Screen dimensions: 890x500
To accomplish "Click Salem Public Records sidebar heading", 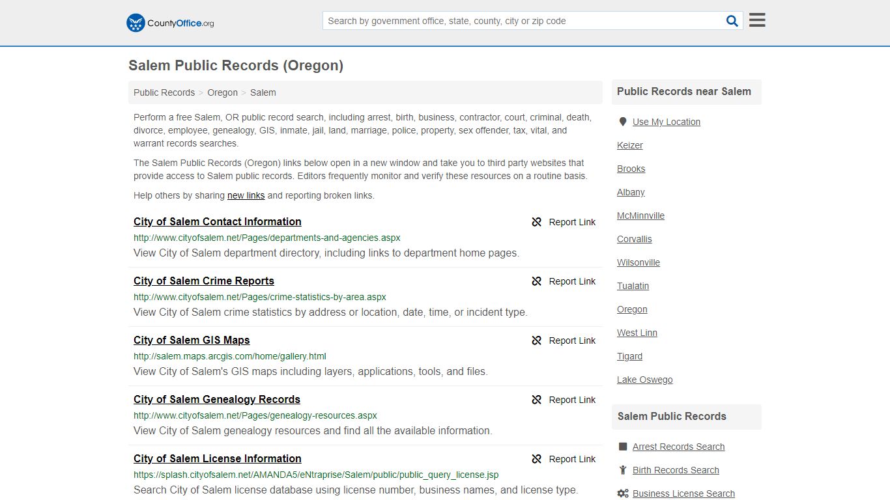I will point(672,416).
